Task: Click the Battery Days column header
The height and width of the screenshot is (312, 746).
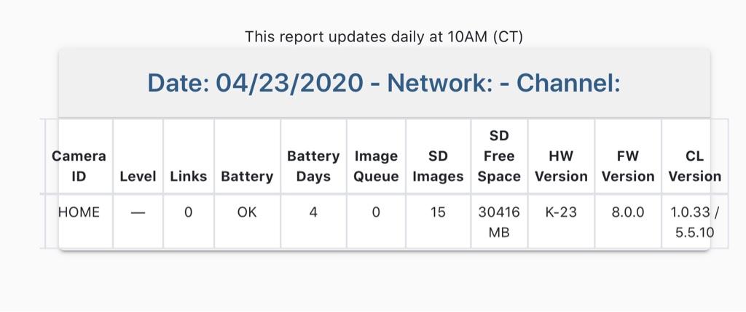Action: pyautogui.click(x=313, y=167)
